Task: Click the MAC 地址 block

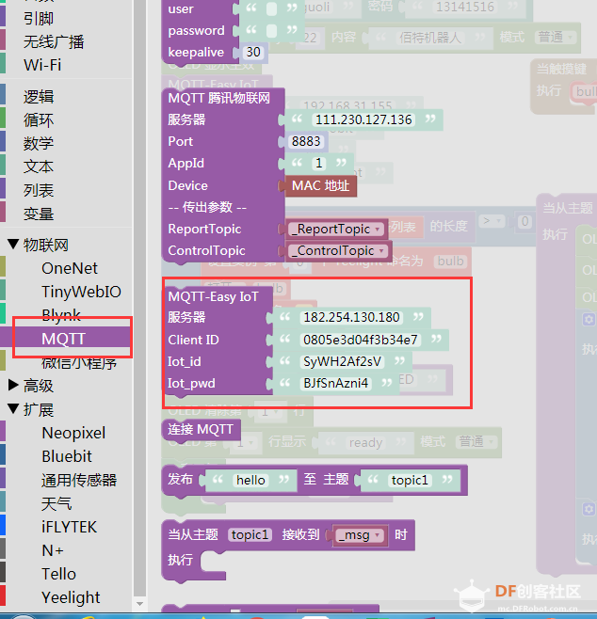Action: tap(320, 185)
